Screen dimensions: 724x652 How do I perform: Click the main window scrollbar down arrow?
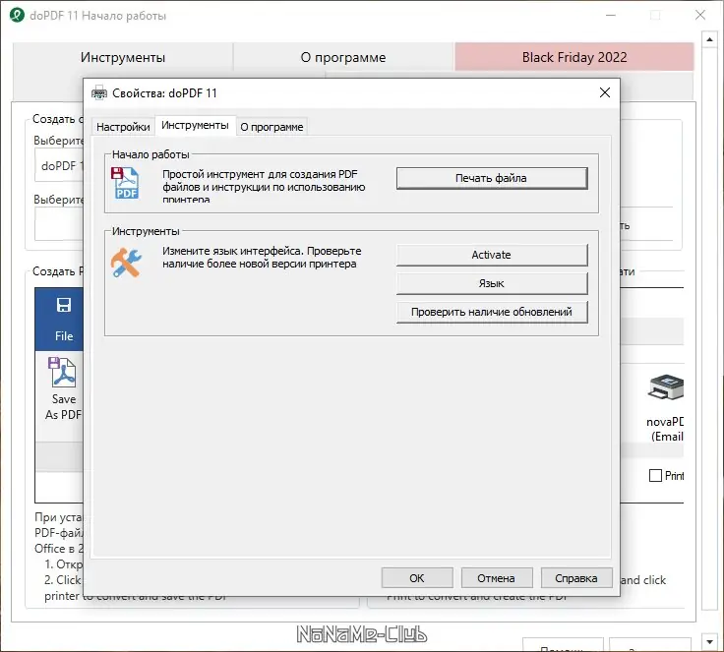pyautogui.click(x=709, y=642)
